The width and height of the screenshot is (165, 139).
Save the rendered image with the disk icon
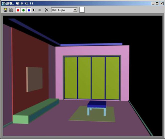5,10
